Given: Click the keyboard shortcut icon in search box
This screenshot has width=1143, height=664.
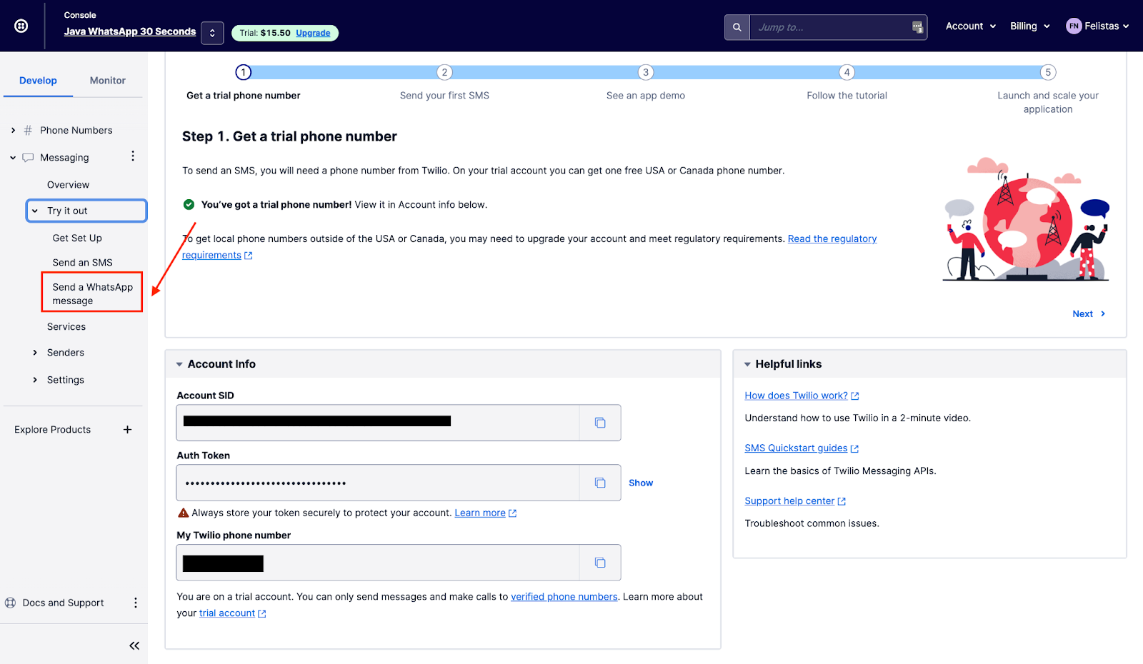Looking at the screenshot, I should click(x=917, y=27).
